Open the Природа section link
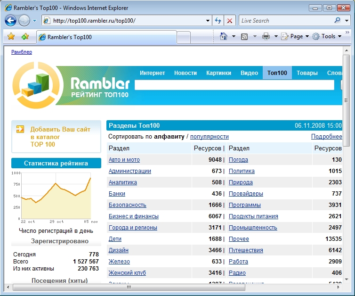The image size is (355, 296). pos(241,182)
